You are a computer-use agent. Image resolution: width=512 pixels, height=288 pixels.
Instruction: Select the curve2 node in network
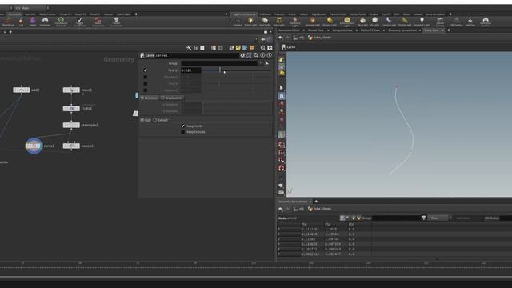[71, 90]
